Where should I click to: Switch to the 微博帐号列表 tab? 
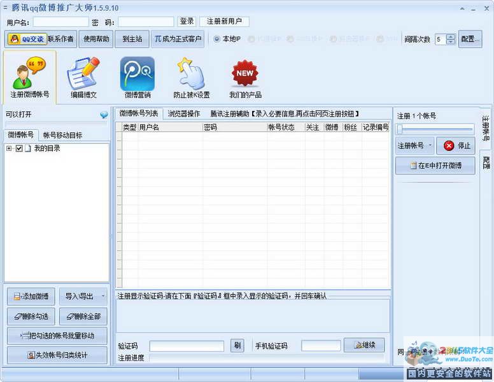[x=139, y=113]
